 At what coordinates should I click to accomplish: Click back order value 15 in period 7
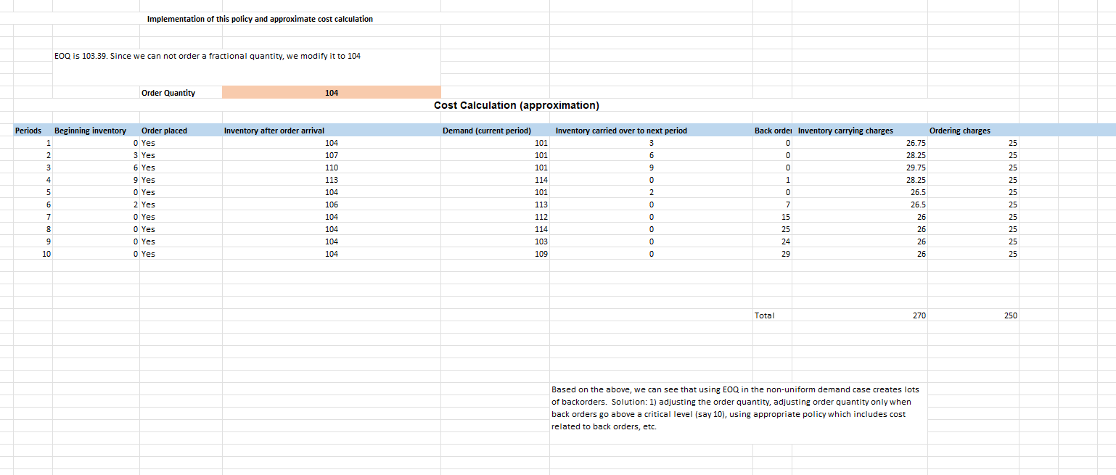coord(772,217)
